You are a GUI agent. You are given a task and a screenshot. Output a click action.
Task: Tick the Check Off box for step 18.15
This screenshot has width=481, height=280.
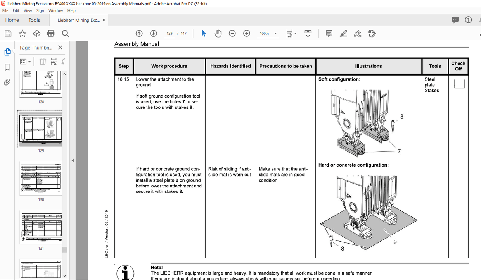(459, 84)
